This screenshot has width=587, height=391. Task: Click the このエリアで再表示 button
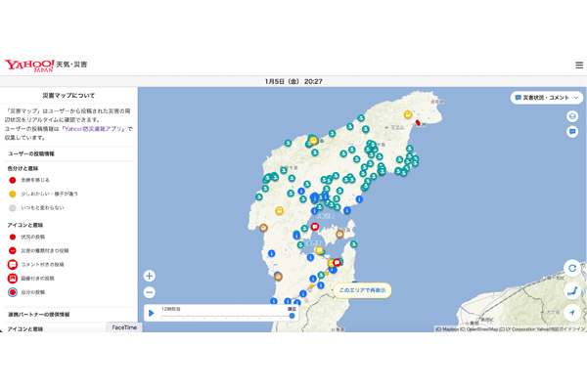click(362, 290)
